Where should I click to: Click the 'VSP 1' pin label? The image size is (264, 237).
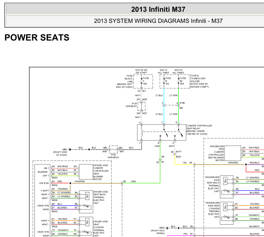tap(46, 175)
